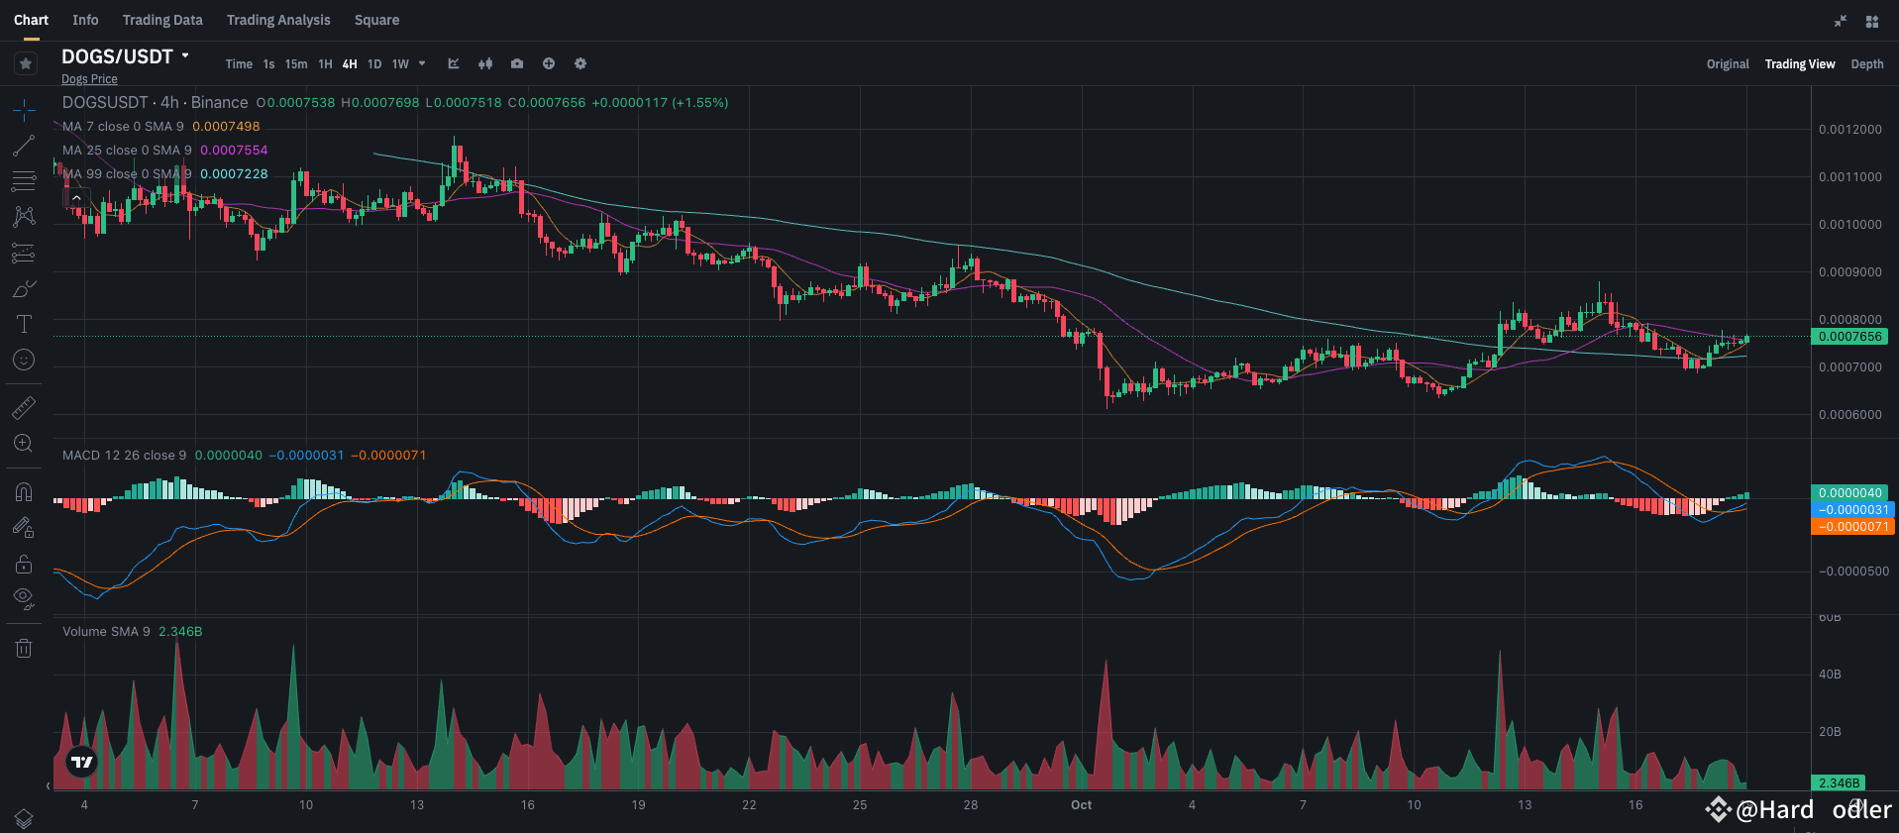Screen dimensions: 1899x833
Task: Expand more time intervals after 1W
Action: pyautogui.click(x=422, y=63)
